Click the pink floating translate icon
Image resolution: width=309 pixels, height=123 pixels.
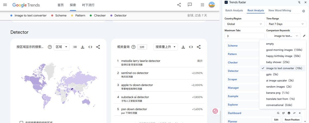[x=215, y=111]
